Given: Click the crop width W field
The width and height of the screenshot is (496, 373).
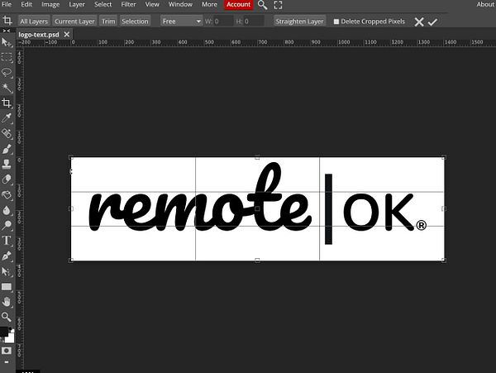Looking at the screenshot, I should click(x=224, y=22).
